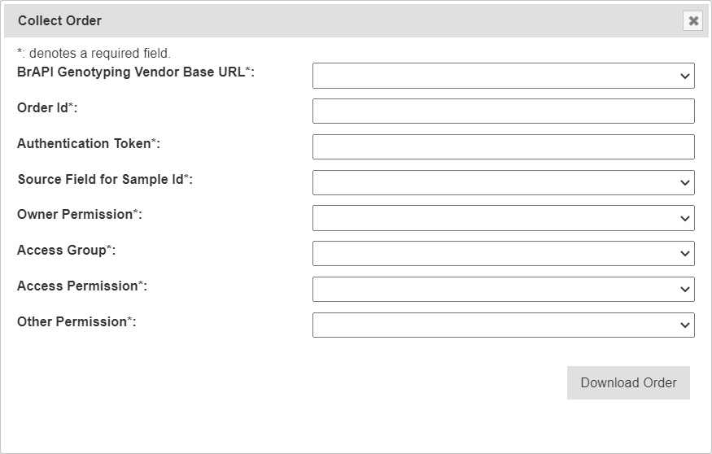The width and height of the screenshot is (712, 454).
Task: Open the Owner Permission dropdown
Action: pyautogui.click(x=503, y=218)
